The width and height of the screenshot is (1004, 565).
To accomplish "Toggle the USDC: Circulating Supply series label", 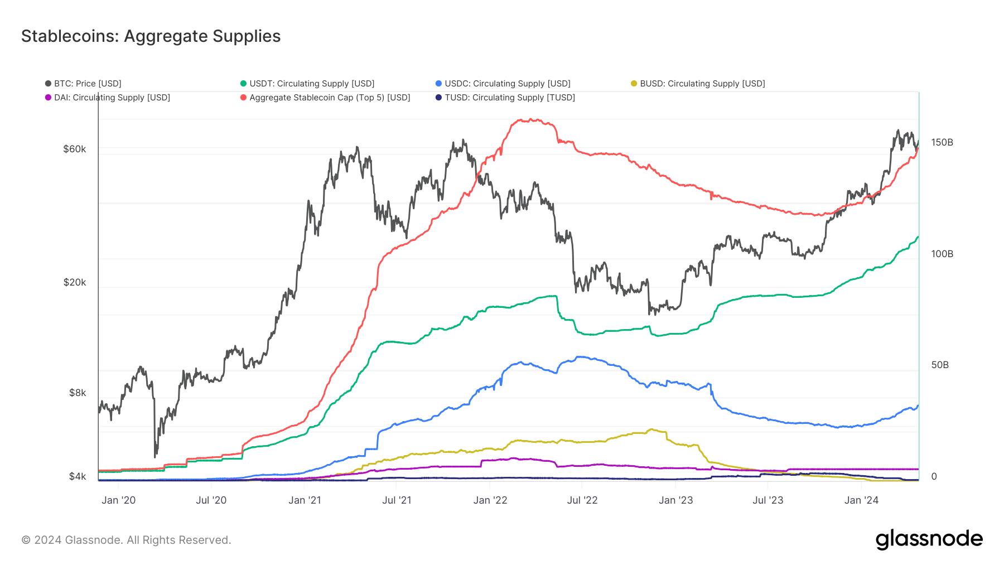I will point(508,84).
